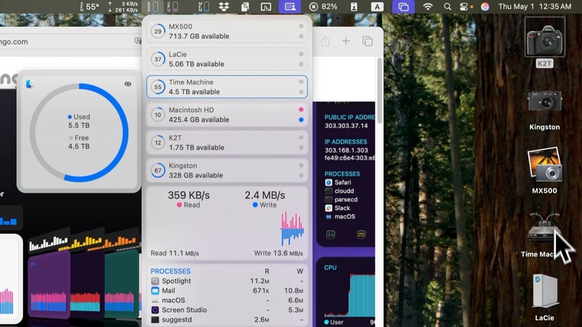Image resolution: width=582 pixels, height=327 pixels.
Task: Open Spotlight search in menu bar
Action: [448, 7]
